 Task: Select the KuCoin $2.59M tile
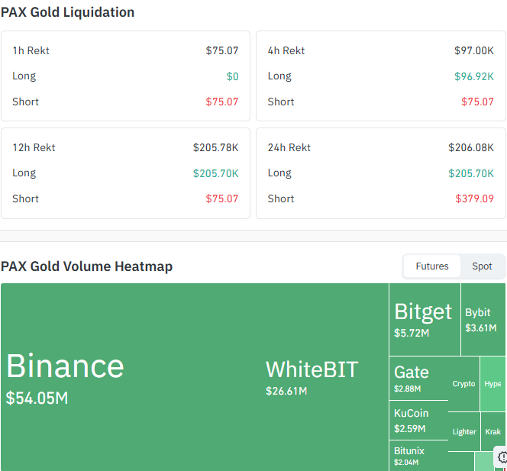click(418, 421)
